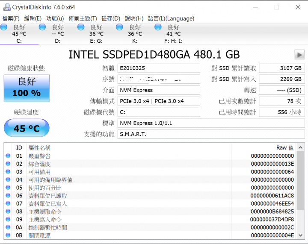This screenshot has width=308, height=244.
Task: Select attribute row 05 使用的百分比
Action: 150,188
